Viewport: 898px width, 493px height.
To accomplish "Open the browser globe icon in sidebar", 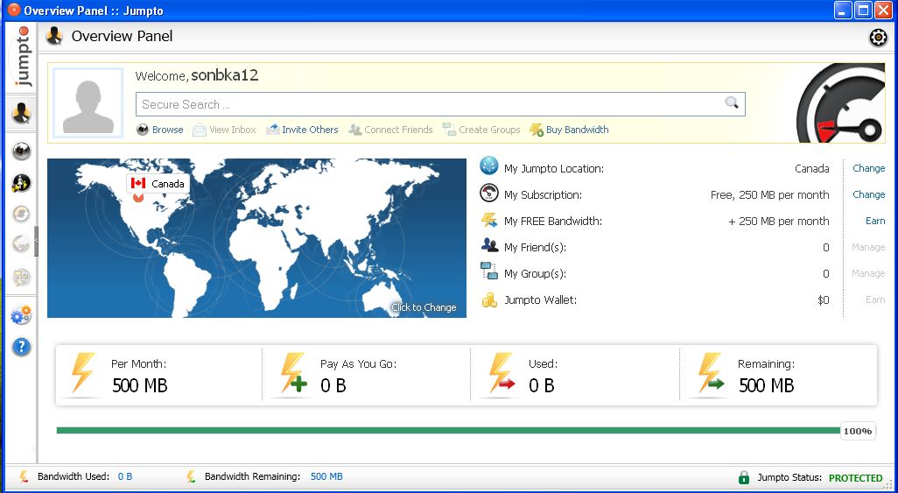I will click(x=21, y=151).
